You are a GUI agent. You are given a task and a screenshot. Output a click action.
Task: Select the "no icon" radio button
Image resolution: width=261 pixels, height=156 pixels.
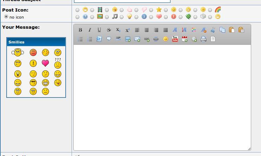click(6, 16)
